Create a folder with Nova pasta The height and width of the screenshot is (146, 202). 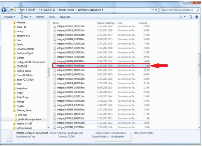[x=65, y=17]
